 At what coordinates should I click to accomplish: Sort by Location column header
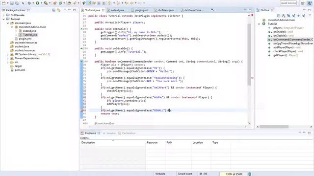click(x=201, y=142)
